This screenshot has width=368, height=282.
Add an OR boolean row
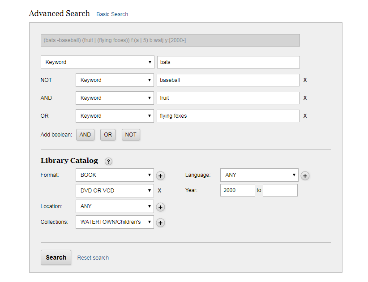coord(108,135)
